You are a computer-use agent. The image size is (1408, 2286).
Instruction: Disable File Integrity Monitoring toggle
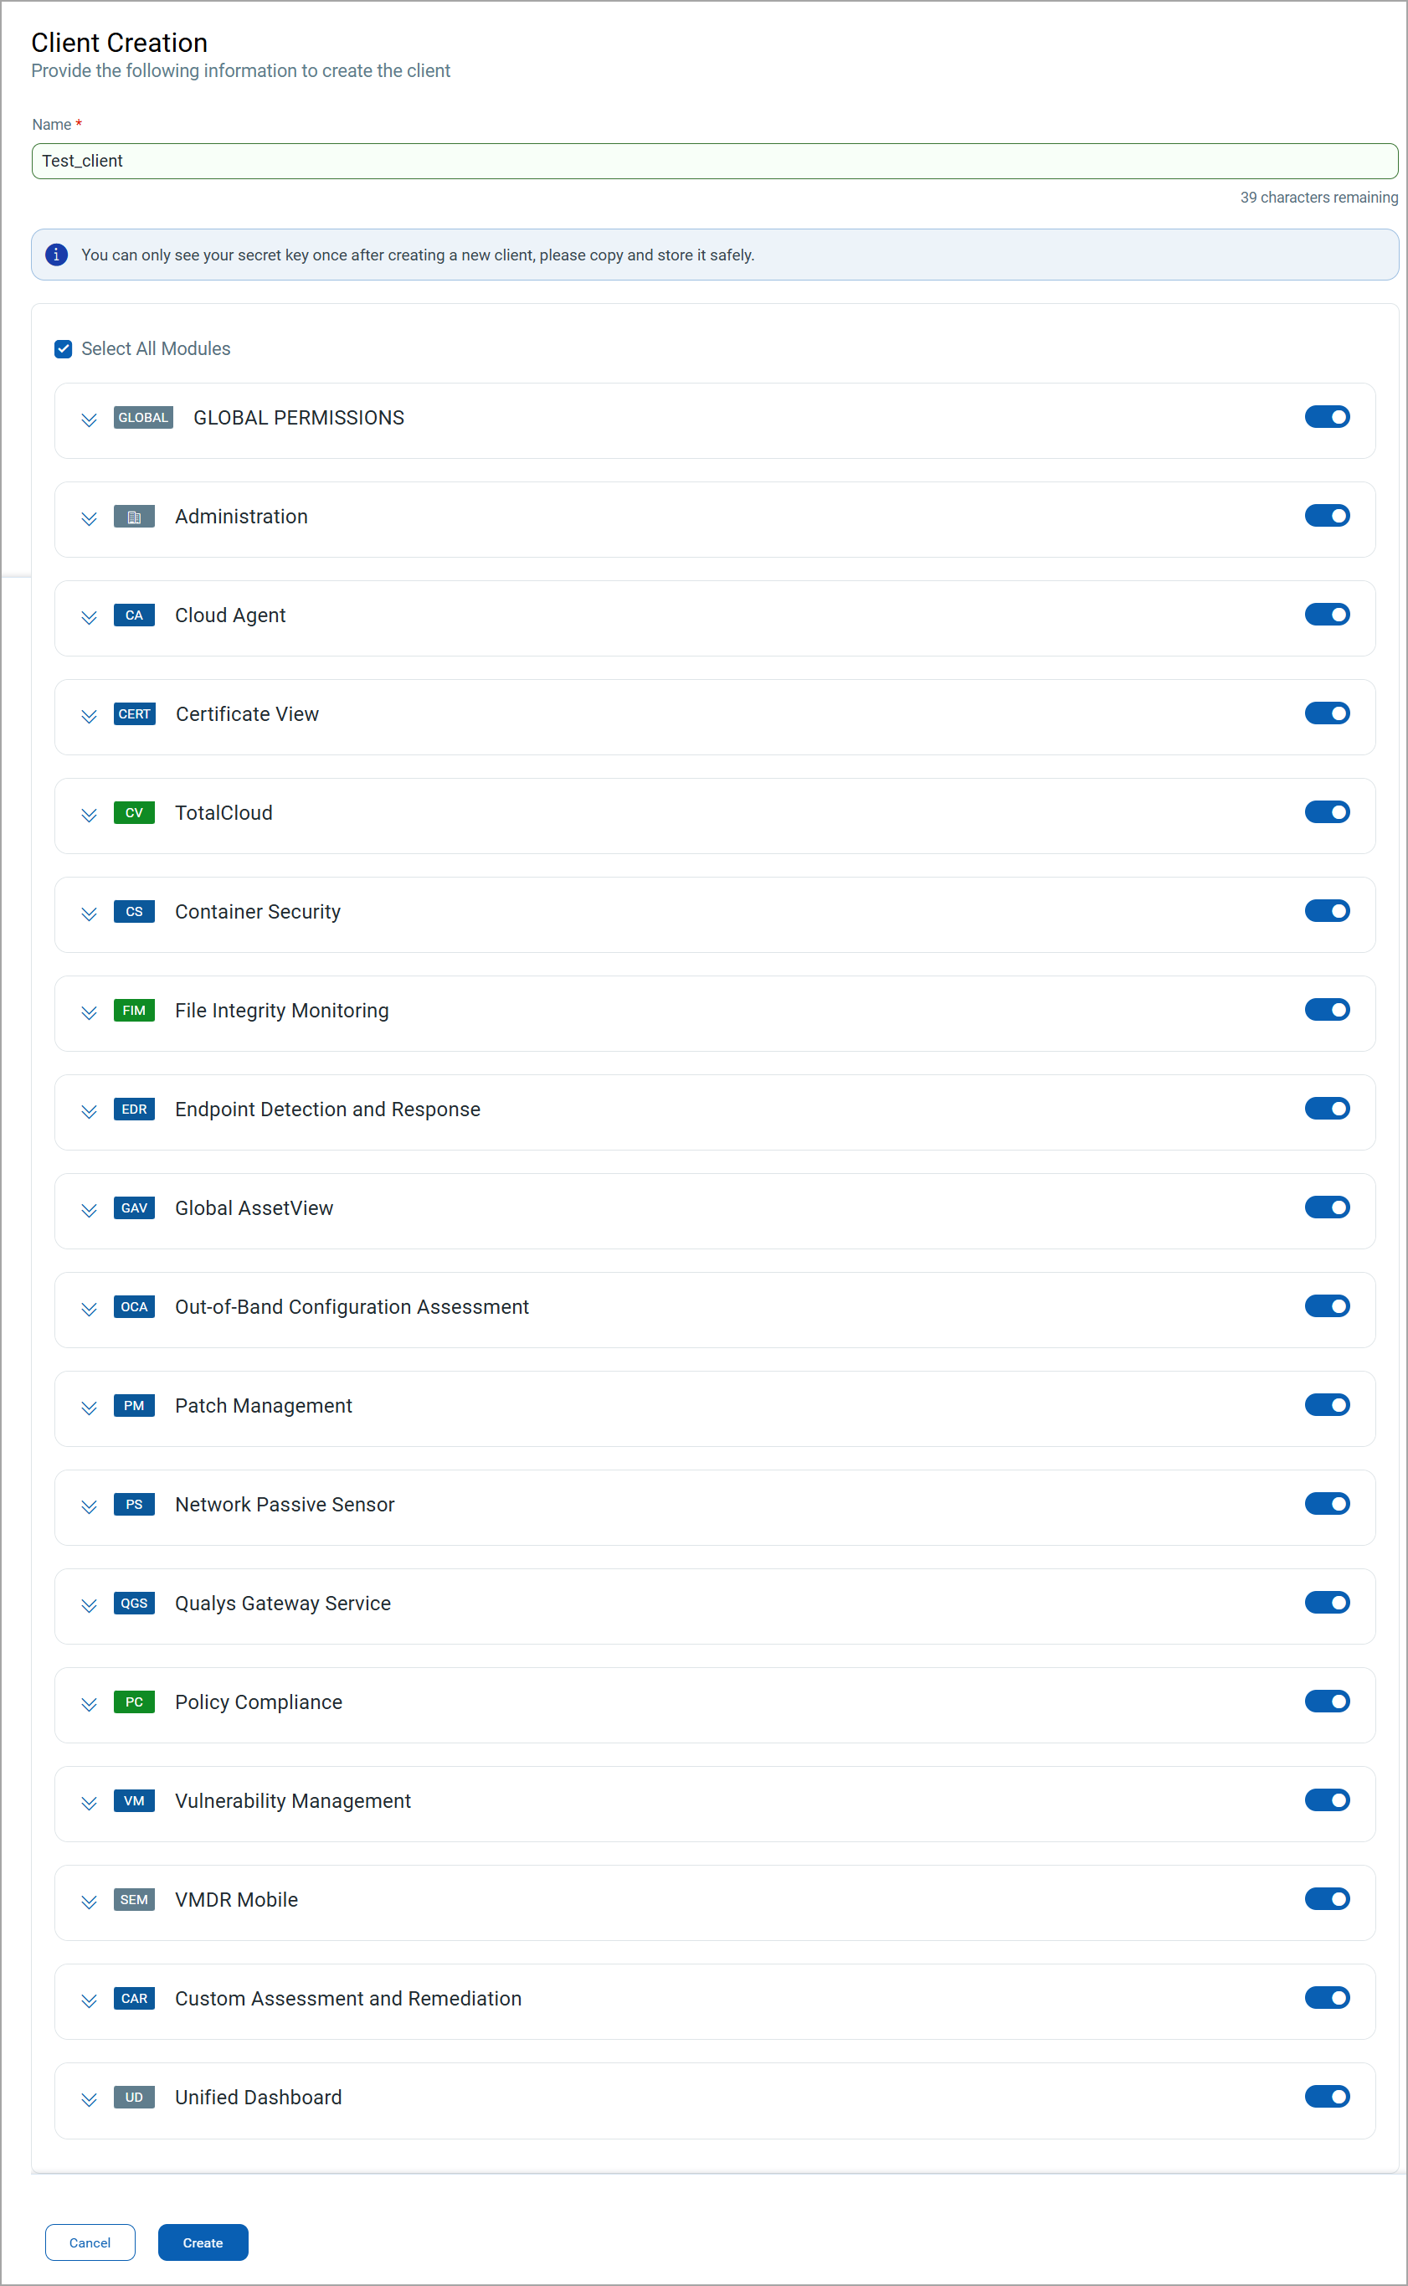1327,1009
